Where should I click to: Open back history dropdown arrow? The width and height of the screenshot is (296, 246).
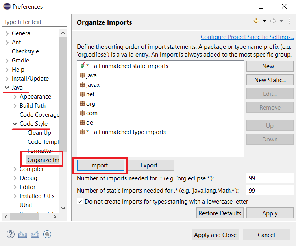click(x=265, y=21)
